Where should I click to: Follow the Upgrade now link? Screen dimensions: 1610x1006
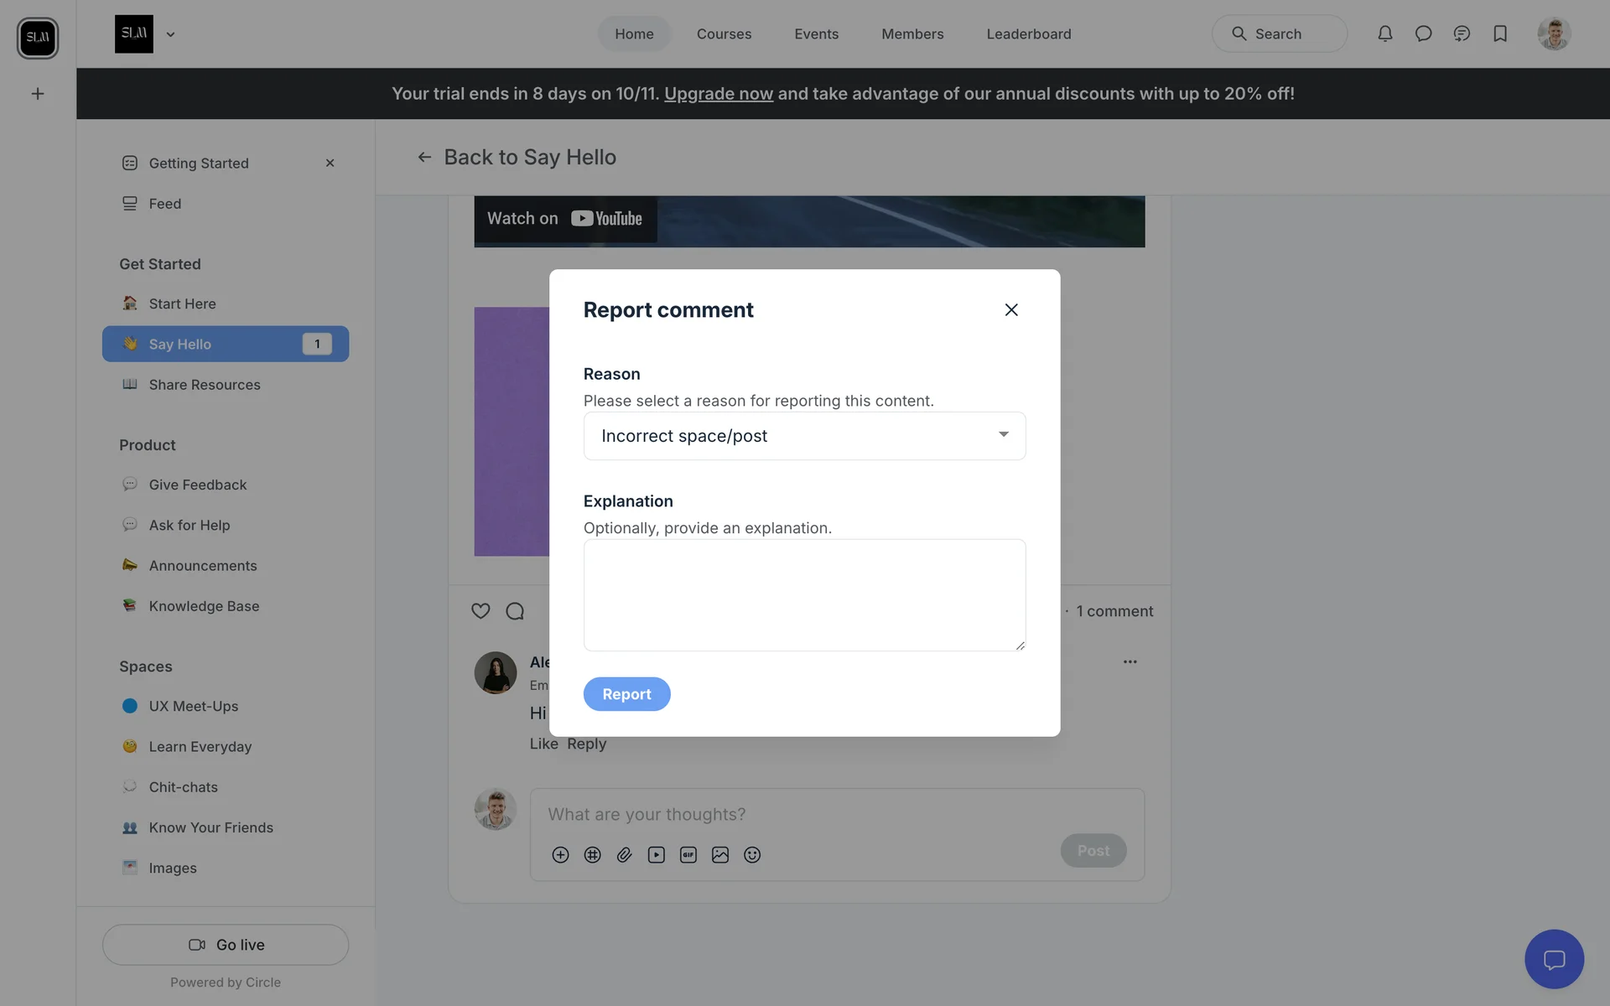pos(718,94)
